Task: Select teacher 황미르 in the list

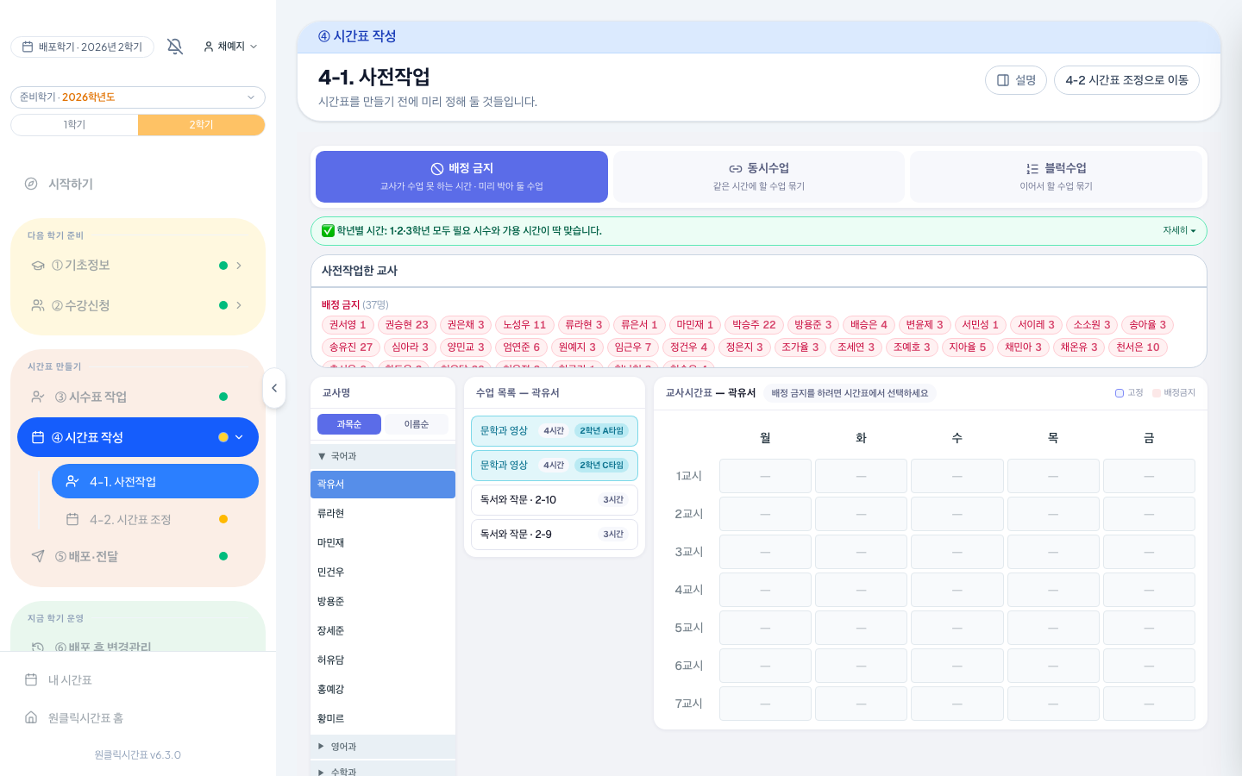Action: click(383, 719)
